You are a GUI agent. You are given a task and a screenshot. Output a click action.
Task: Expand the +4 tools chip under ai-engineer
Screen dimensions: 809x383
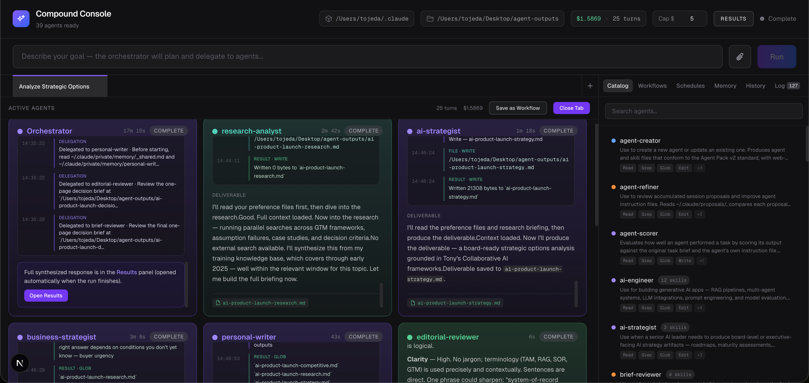coord(699,308)
